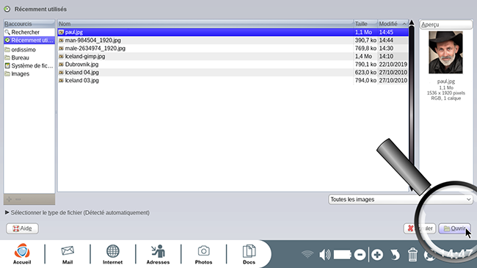
Task: Click the paul.jpg preview thumbnail
Action: pyautogui.click(x=445, y=52)
